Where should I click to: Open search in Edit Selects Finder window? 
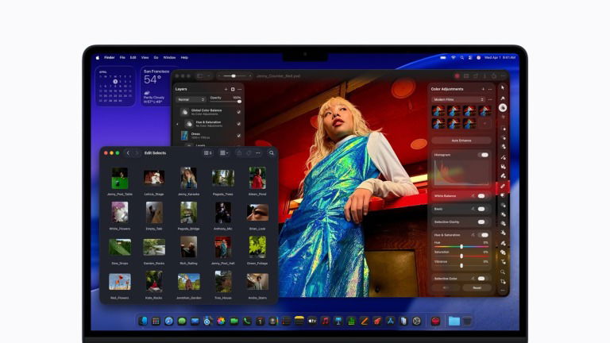(x=272, y=152)
